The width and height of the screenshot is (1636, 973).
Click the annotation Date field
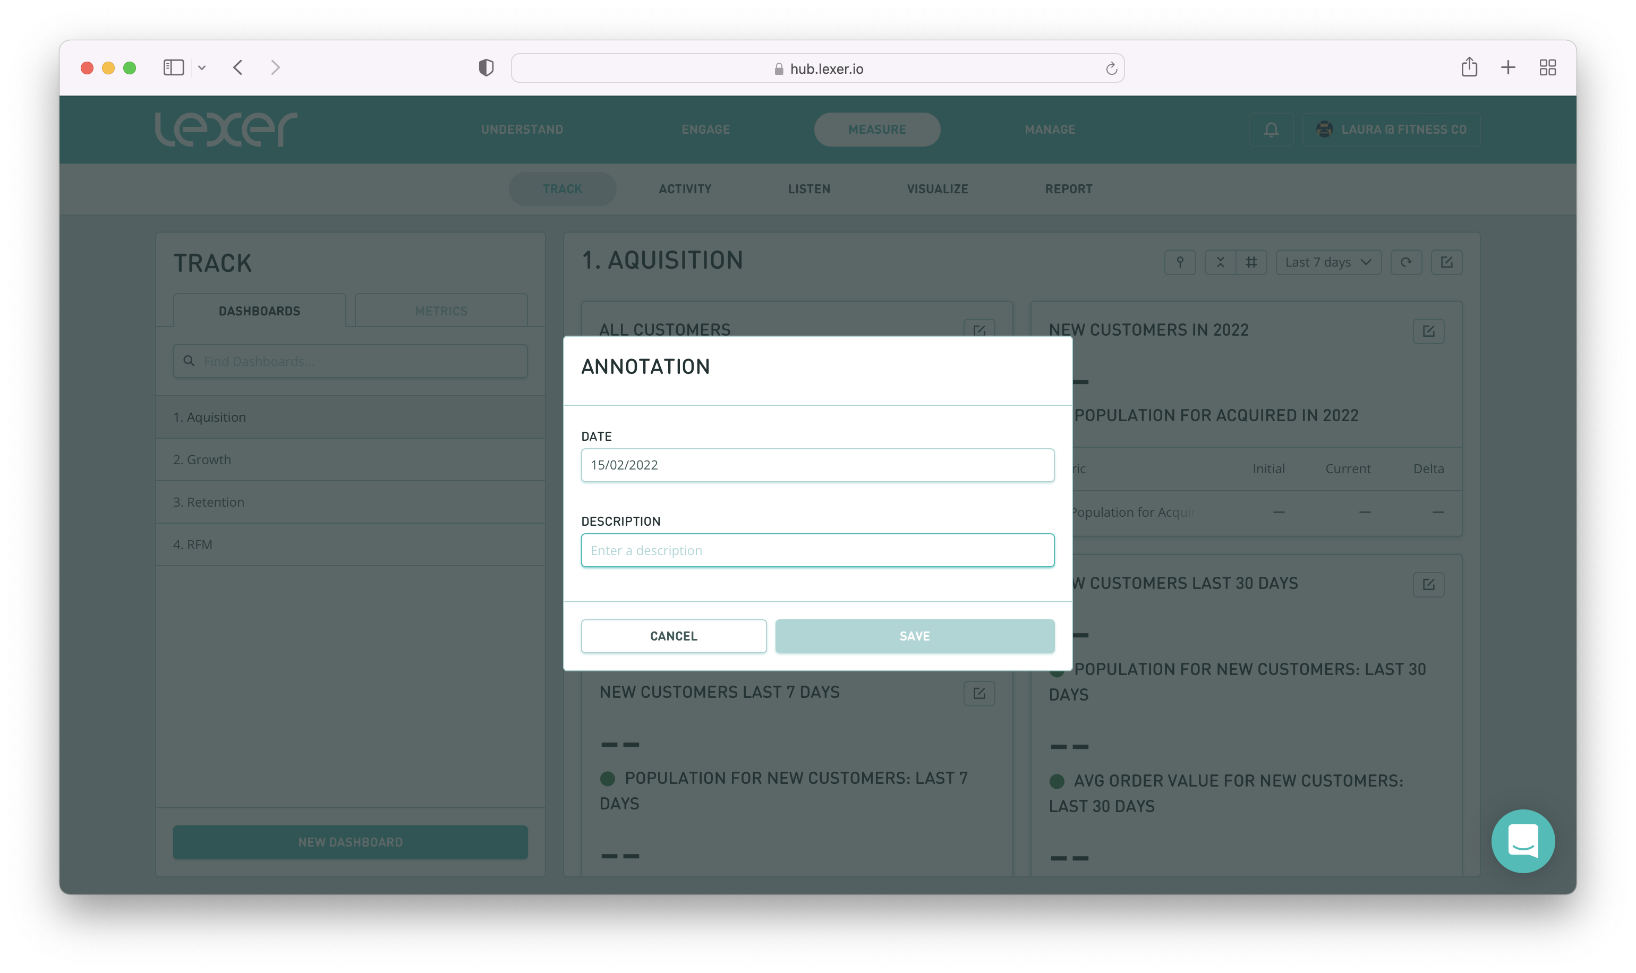point(817,465)
